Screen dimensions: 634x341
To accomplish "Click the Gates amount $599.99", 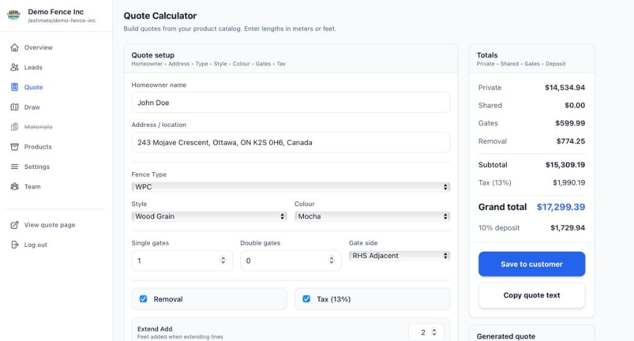I will click(570, 123).
